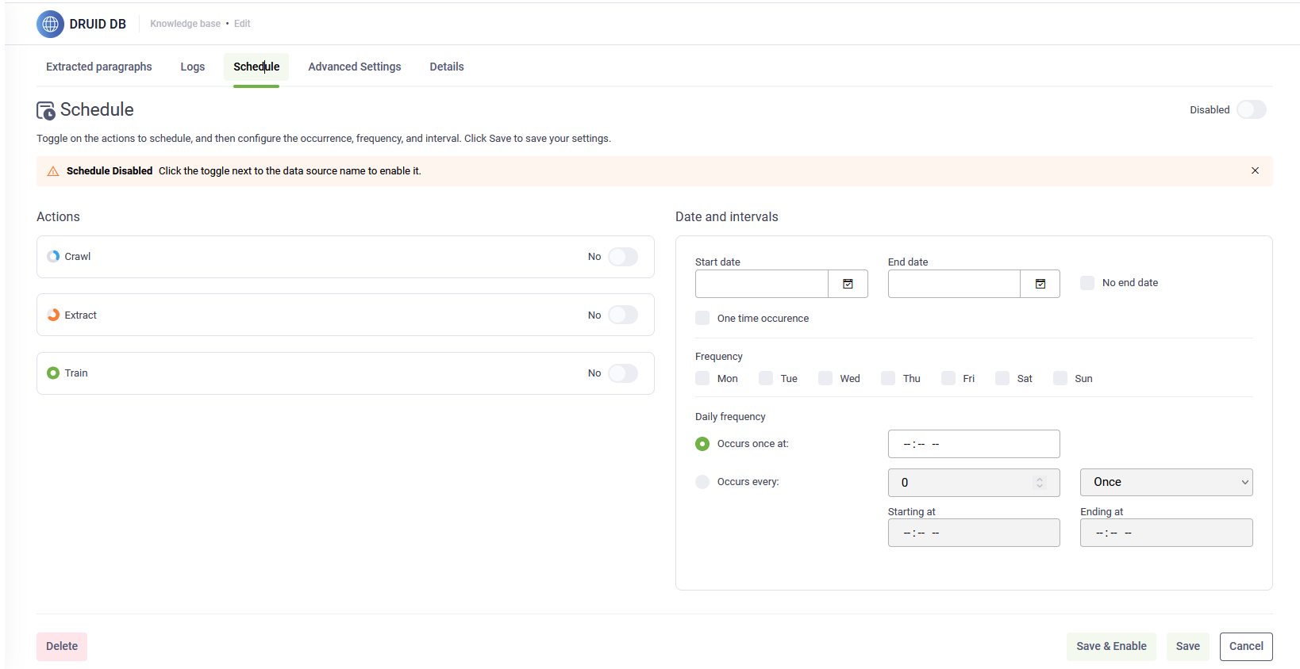Screen dimensions: 1300x669
Task: Click the Delete button
Action: pos(62,646)
